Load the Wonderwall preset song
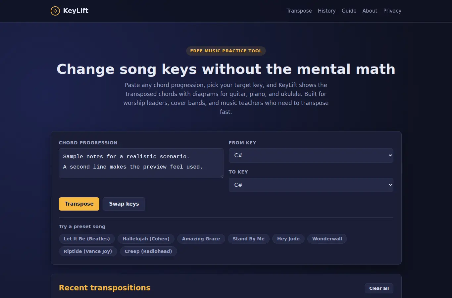The height and width of the screenshot is (298, 452). point(327,239)
